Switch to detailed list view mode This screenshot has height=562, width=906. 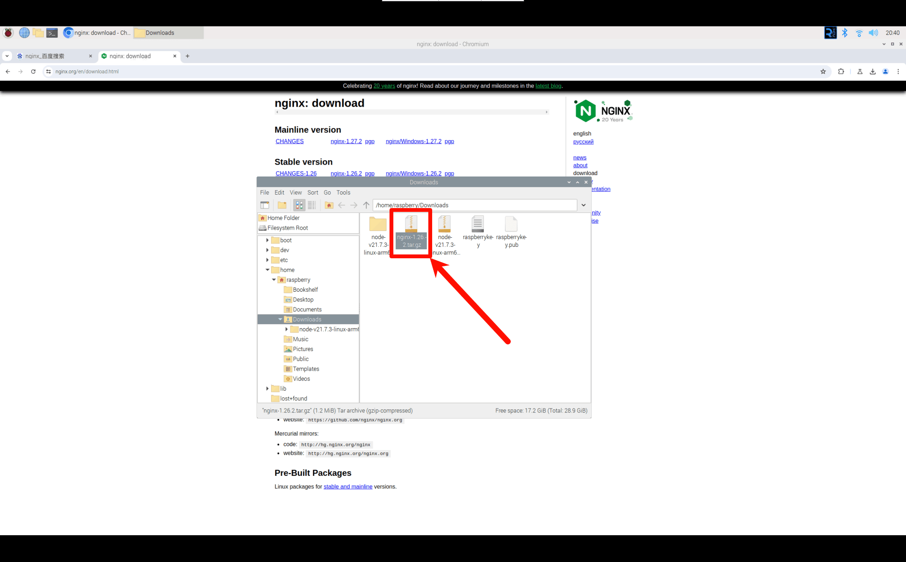coord(312,205)
